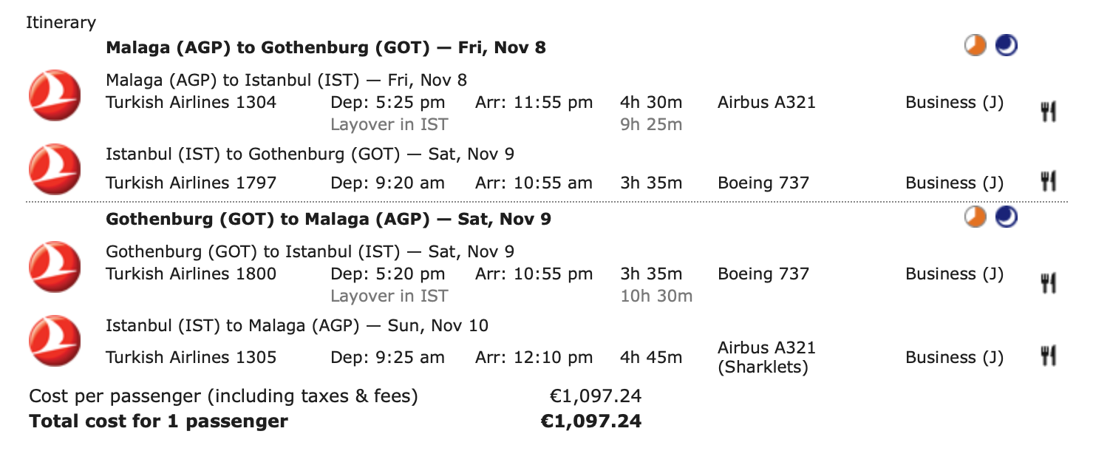Click blue overnight moon icon on Malaga to Gothenburg header
The height and width of the screenshot is (451, 1110).
point(1006,46)
